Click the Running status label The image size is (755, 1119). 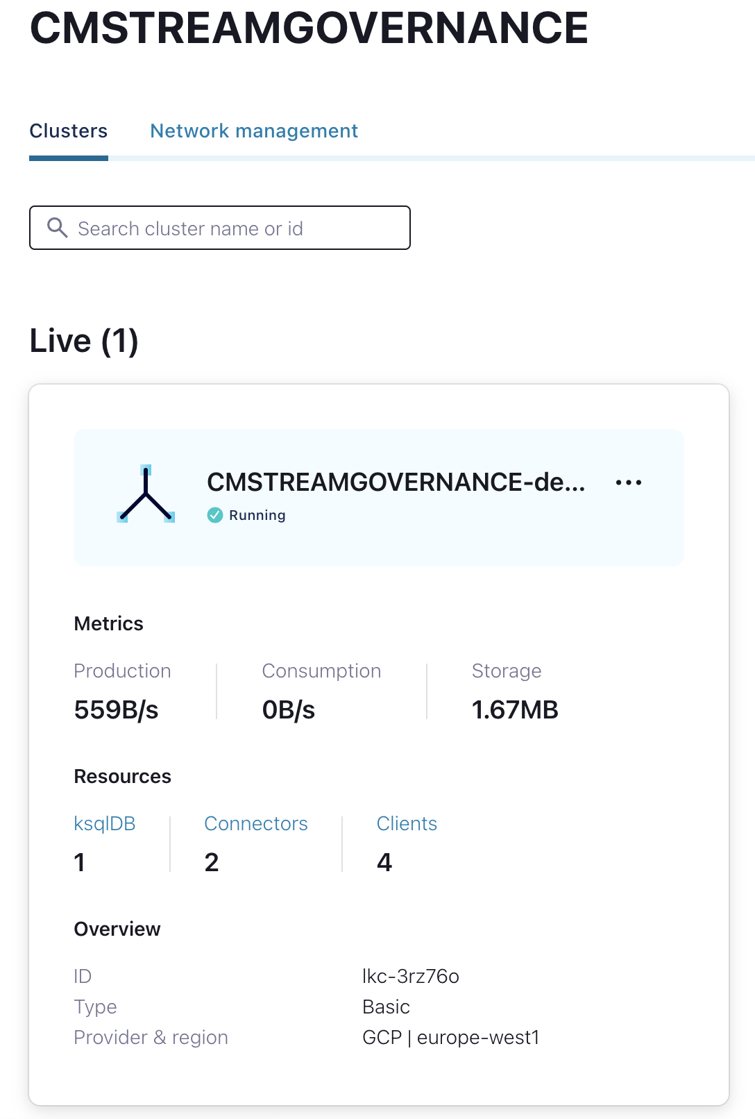click(257, 515)
